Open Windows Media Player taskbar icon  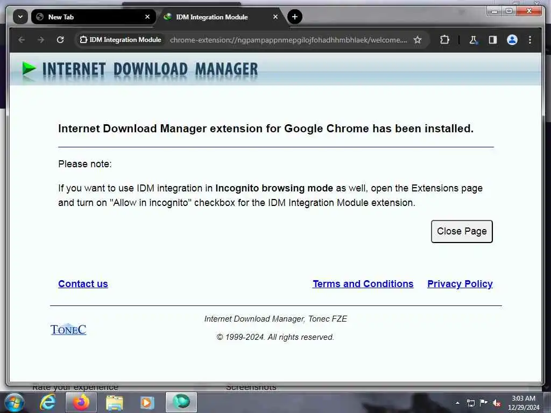147,402
